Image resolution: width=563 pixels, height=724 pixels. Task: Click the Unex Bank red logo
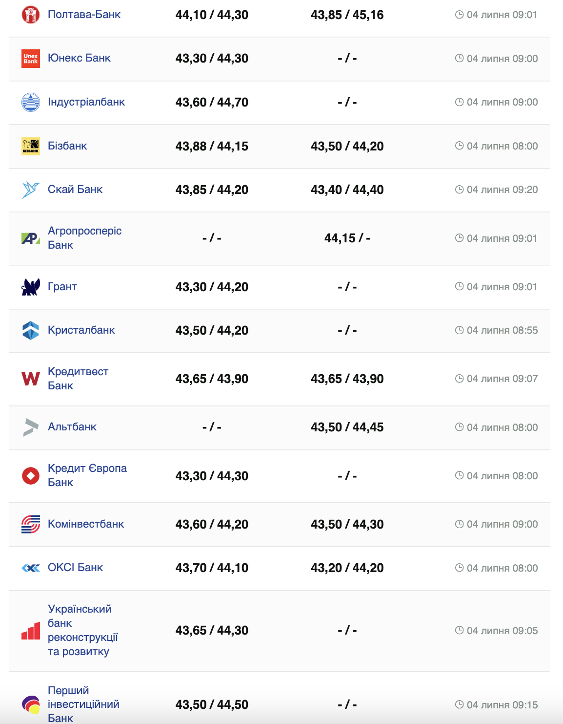coord(30,59)
